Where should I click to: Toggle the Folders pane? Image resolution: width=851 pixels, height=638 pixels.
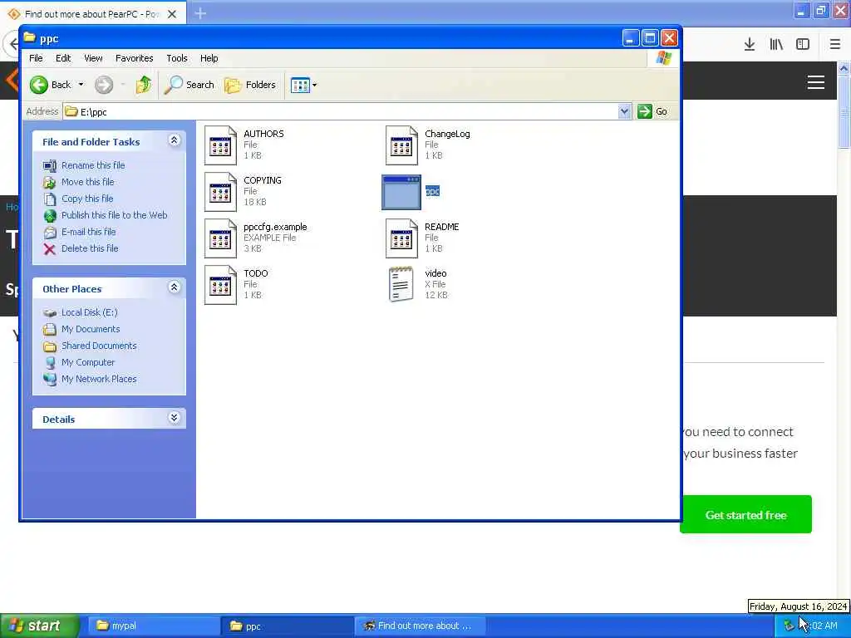pyautogui.click(x=250, y=85)
